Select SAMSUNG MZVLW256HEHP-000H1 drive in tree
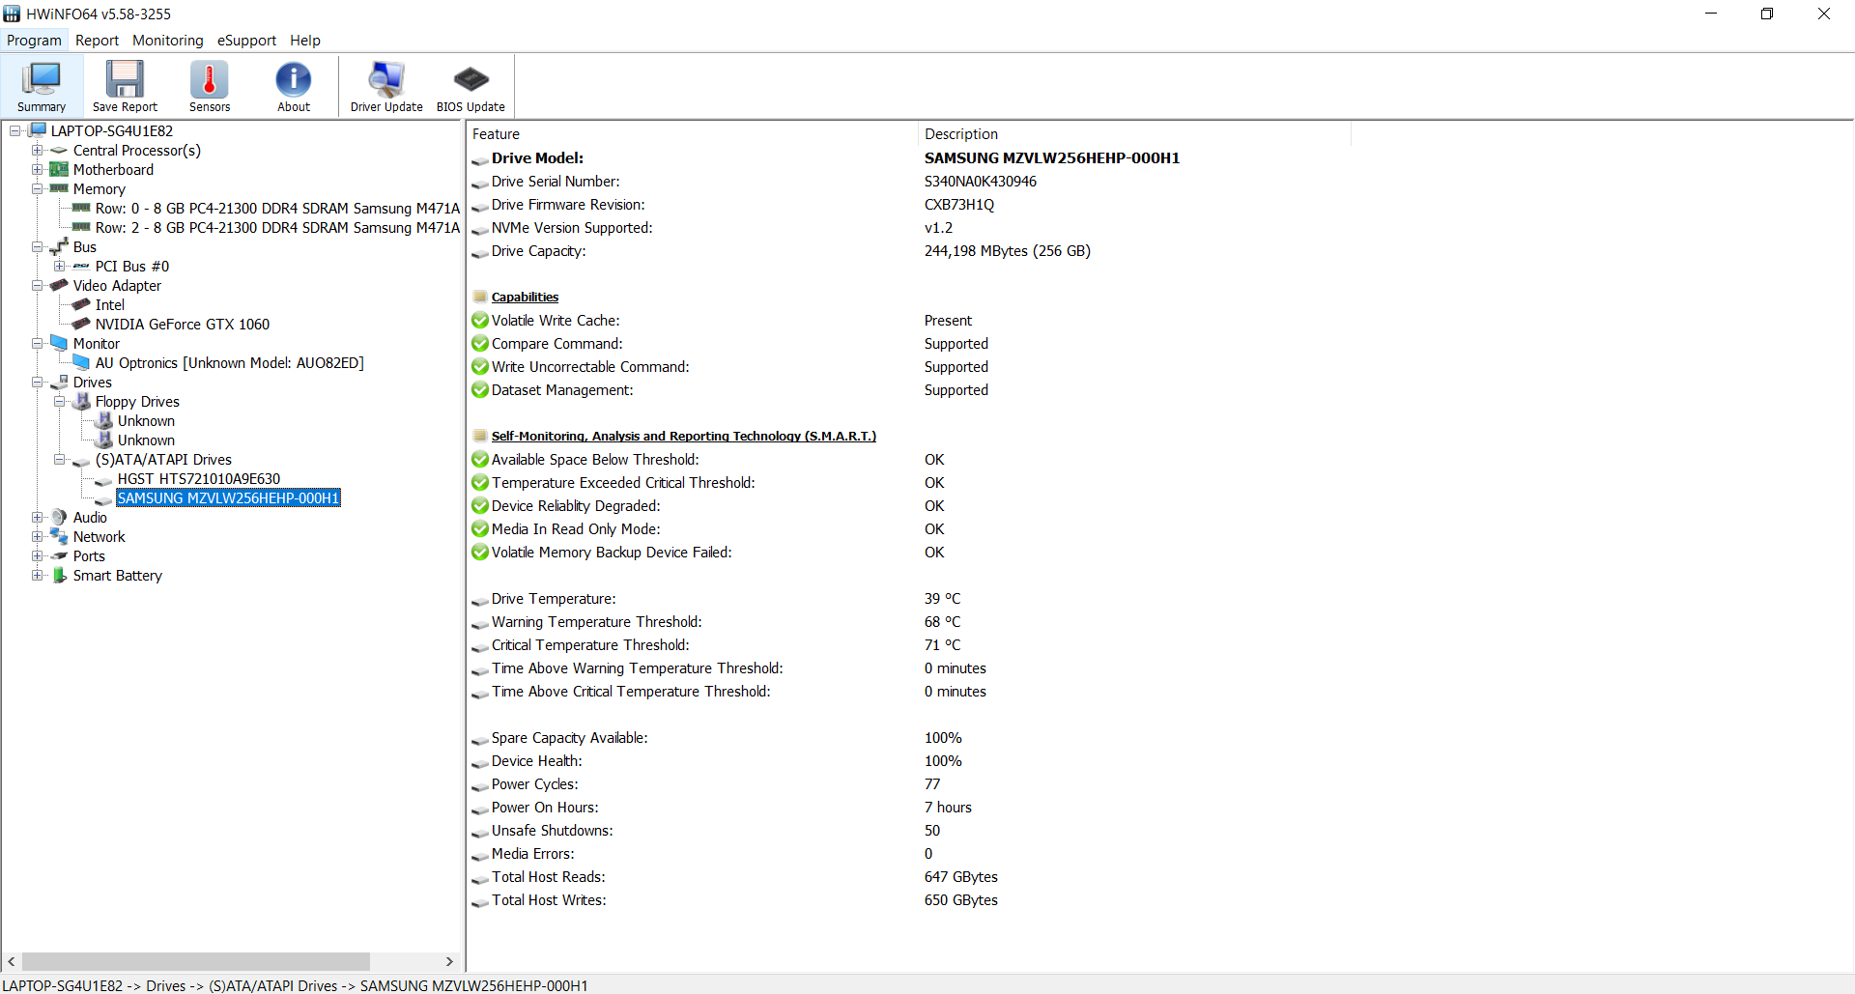 pos(228,498)
